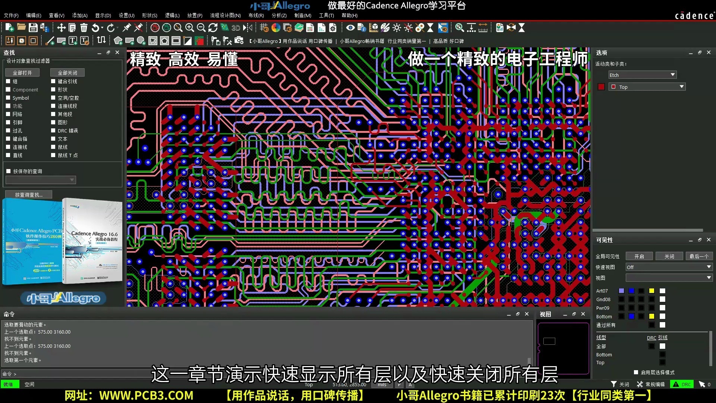The height and width of the screenshot is (403, 716).
Task: Activate the 3D view icon
Action: [235, 28]
